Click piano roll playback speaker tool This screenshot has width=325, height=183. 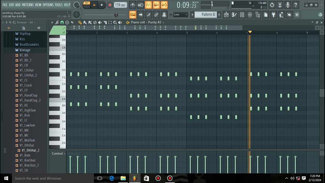pyautogui.click(x=120, y=22)
